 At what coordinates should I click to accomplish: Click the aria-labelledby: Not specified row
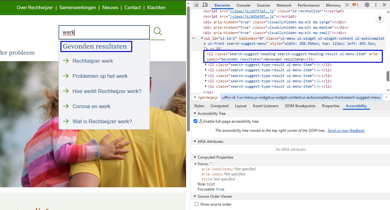click(229, 169)
